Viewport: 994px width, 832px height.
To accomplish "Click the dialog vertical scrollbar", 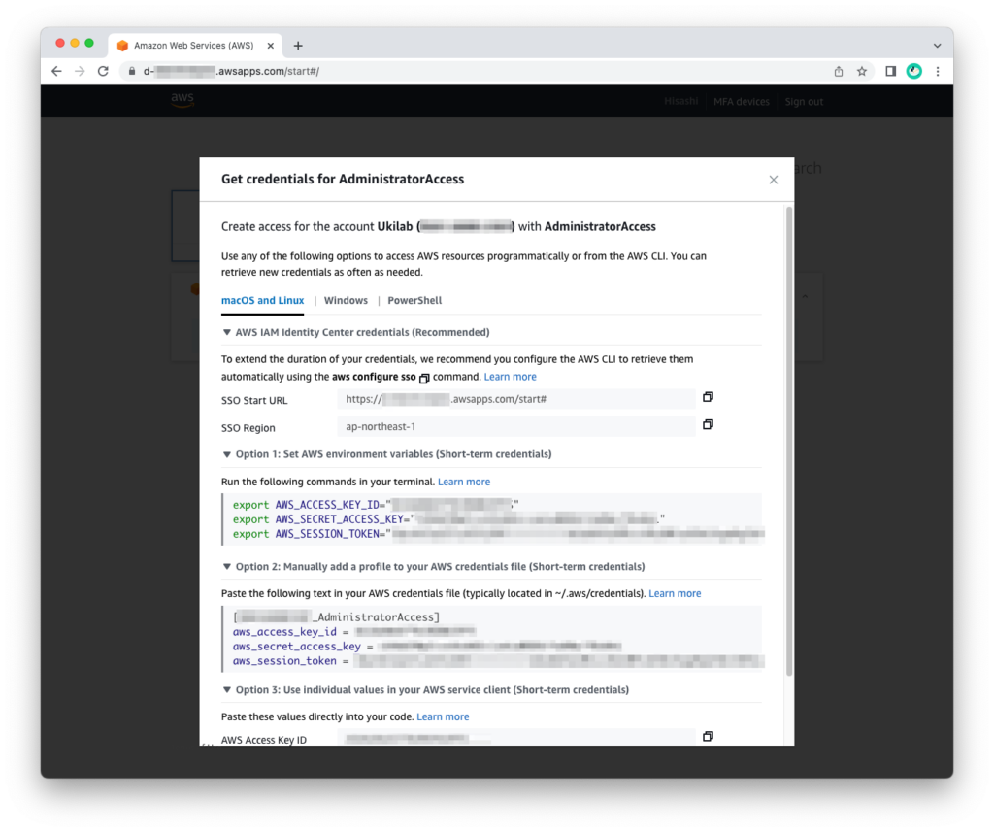I will (x=789, y=441).
